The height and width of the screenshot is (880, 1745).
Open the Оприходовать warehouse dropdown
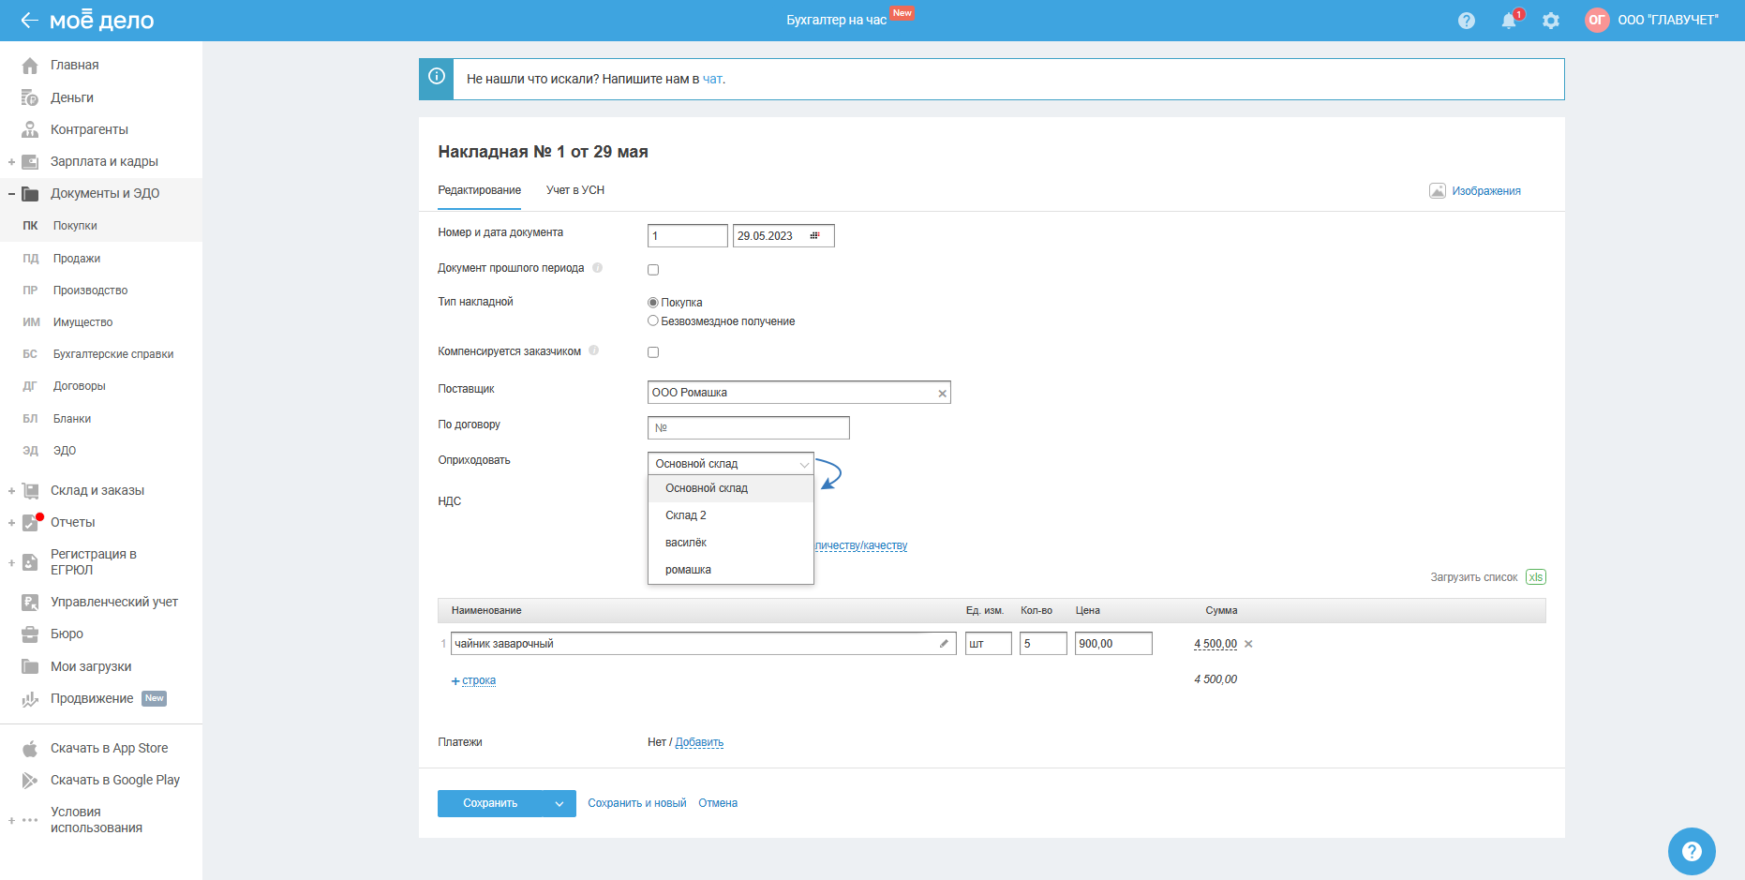click(x=731, y=464)
